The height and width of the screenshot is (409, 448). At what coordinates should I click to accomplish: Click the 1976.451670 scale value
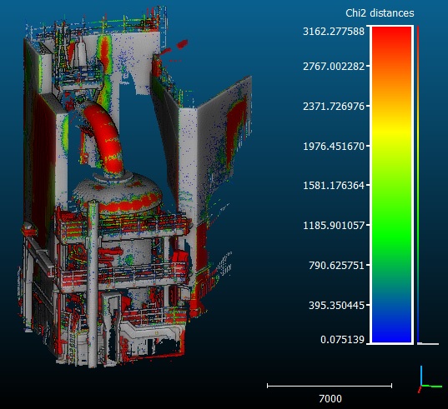point(334,146)
